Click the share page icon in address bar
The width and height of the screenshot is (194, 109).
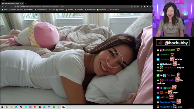pyautogui.click(x=135, y=7)
